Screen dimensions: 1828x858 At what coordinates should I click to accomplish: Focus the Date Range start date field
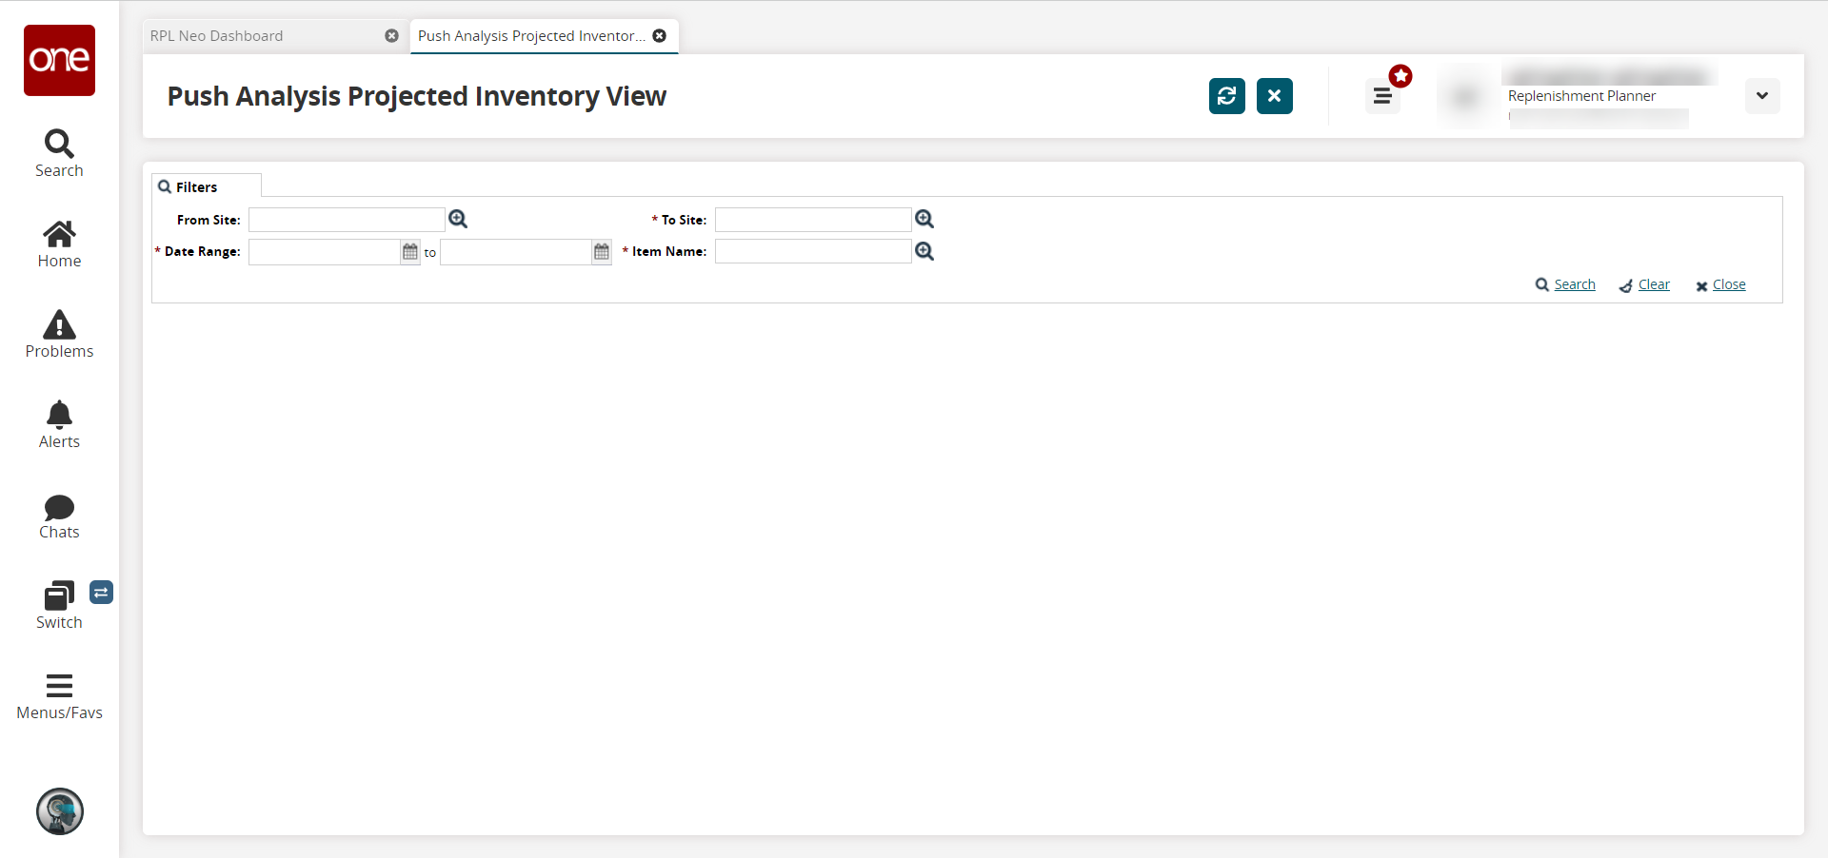324,252
